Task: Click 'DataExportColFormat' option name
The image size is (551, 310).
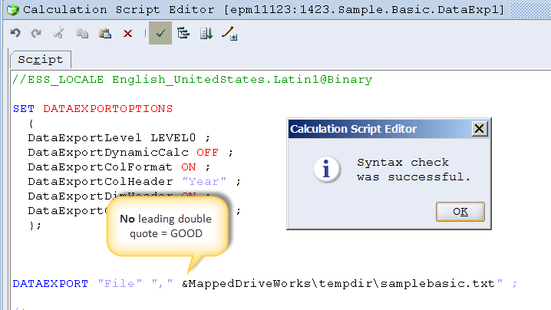Action: point(101,167)
